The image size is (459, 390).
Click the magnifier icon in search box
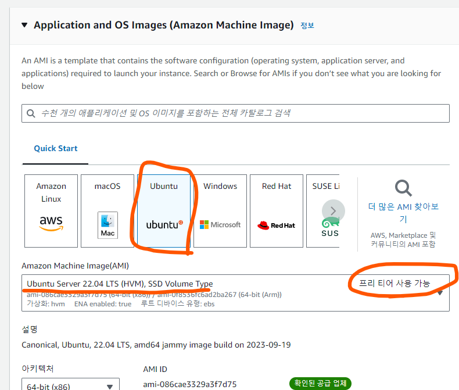click(31, 113)
